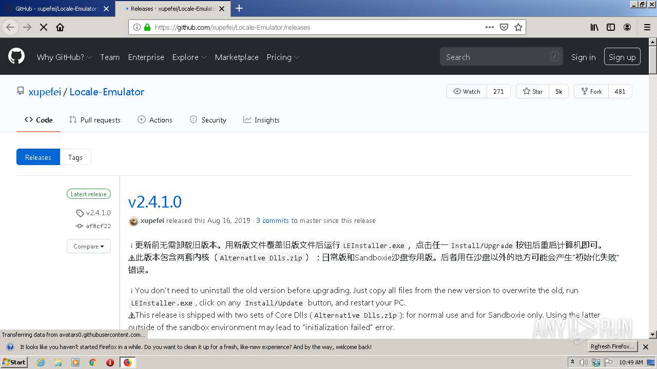Click the volume icon in system tray
Image resolution: width=657 pixels, height=369 pixels.
pyautogui.click(x=584, y=362)
